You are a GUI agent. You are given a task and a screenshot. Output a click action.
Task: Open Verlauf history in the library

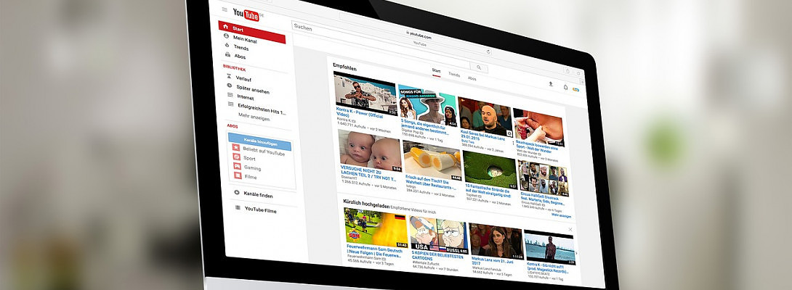243,78
